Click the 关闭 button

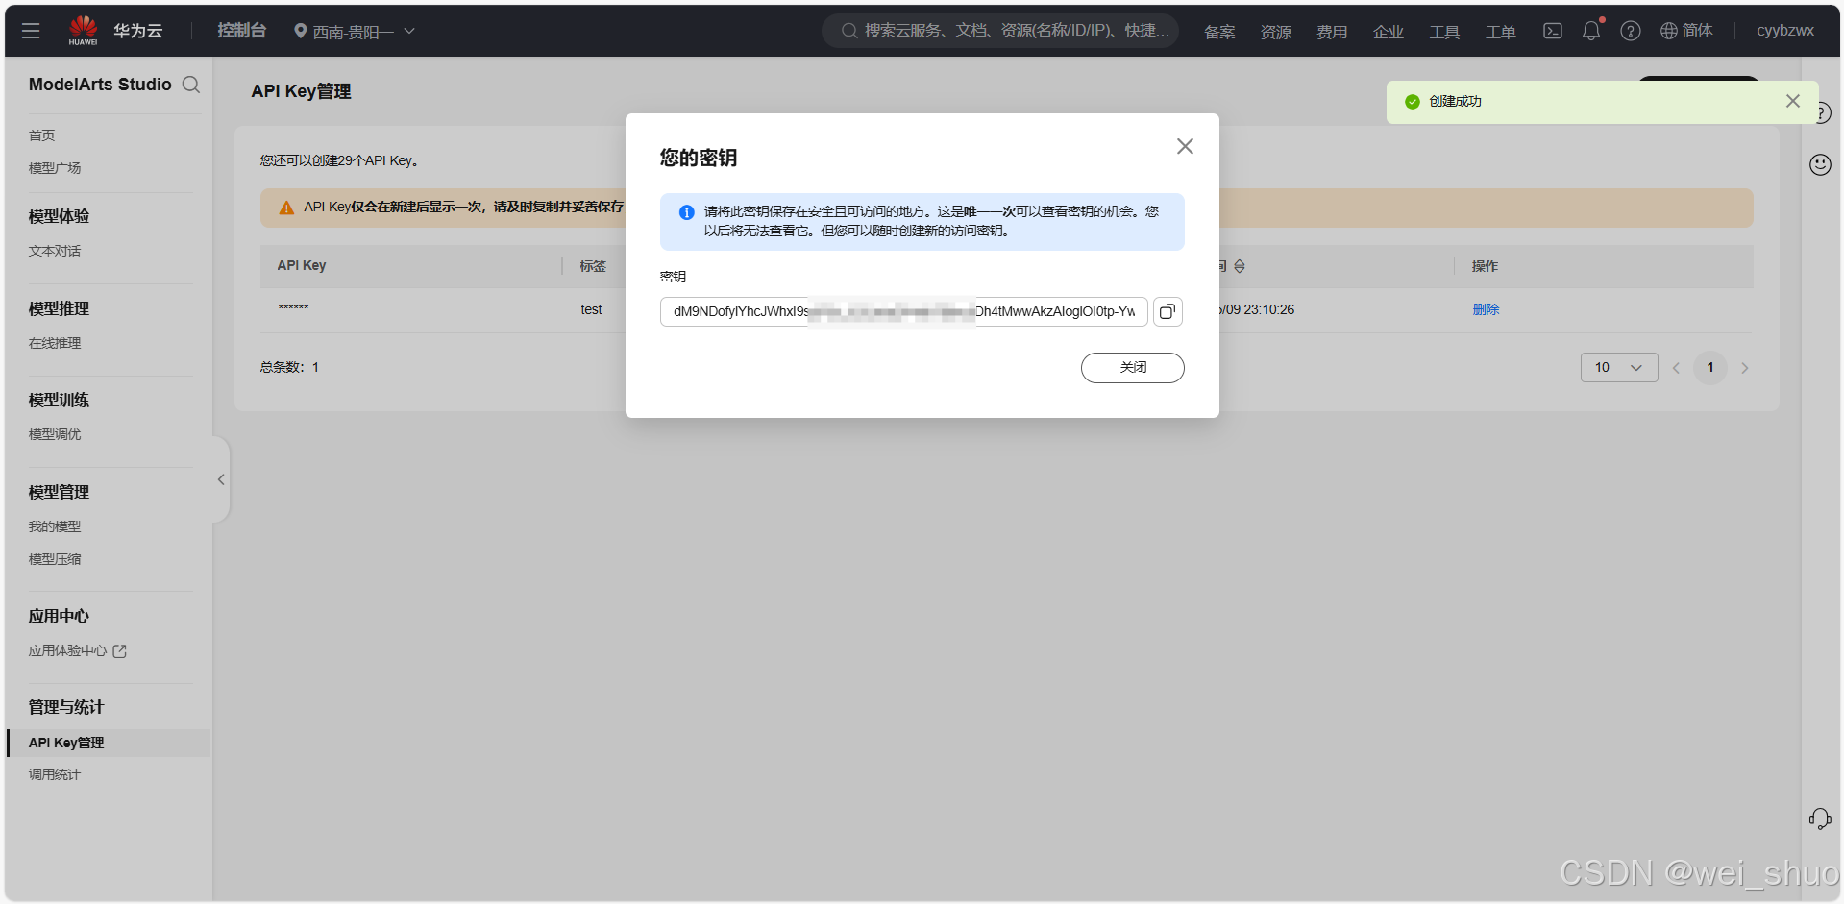[x=1132, y=368]
